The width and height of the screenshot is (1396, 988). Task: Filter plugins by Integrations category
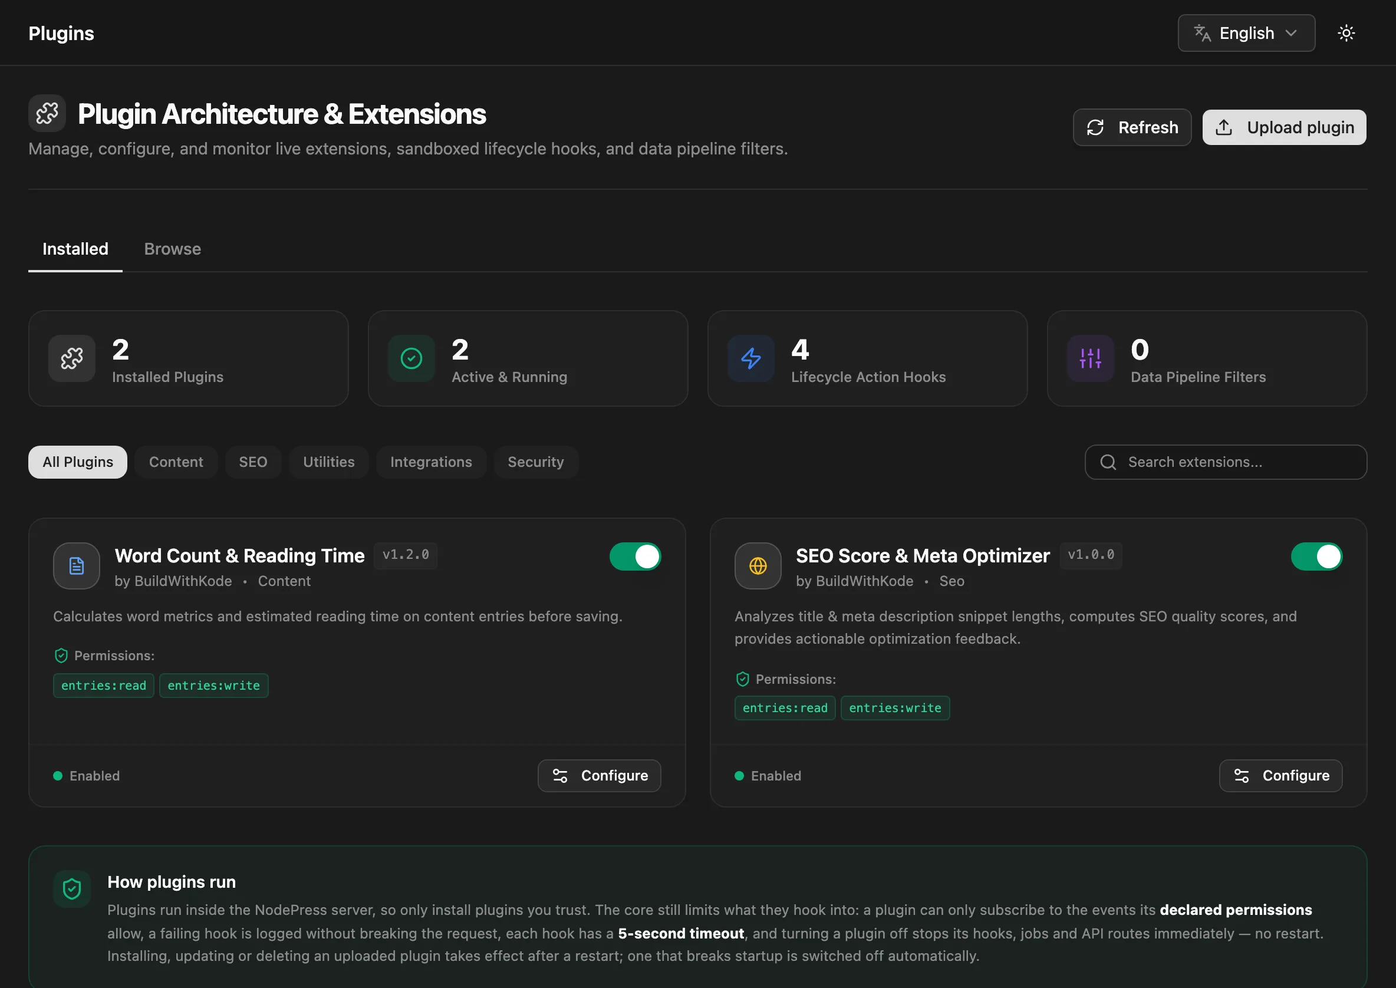[431, 462]
